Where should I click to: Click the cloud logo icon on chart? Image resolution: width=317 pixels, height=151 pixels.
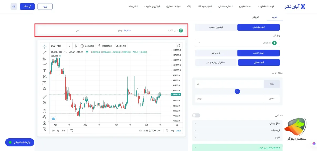53,119
